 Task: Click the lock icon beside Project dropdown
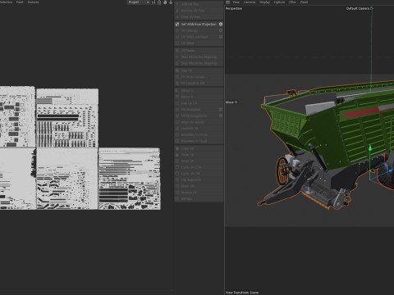pyautogui.click(x=159, y=2)
